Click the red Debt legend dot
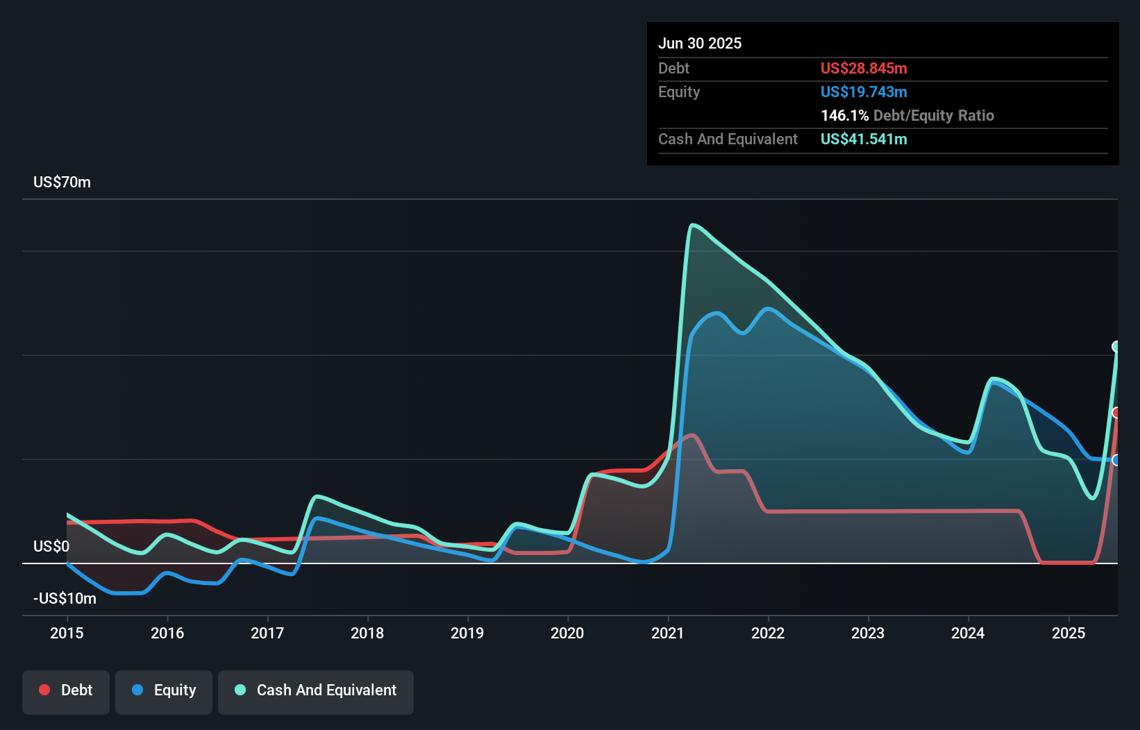Screen dimensions: 1140x730 tap(44, 690)
